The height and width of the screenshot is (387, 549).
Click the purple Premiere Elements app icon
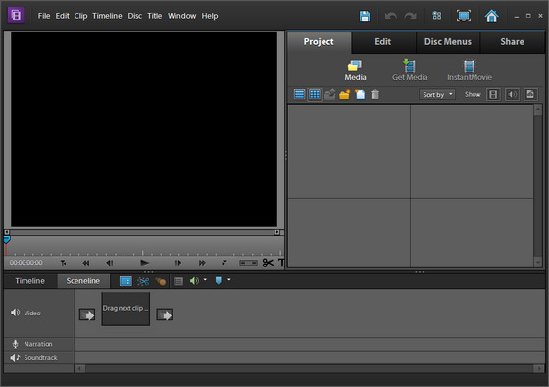[x=16, y=15]
